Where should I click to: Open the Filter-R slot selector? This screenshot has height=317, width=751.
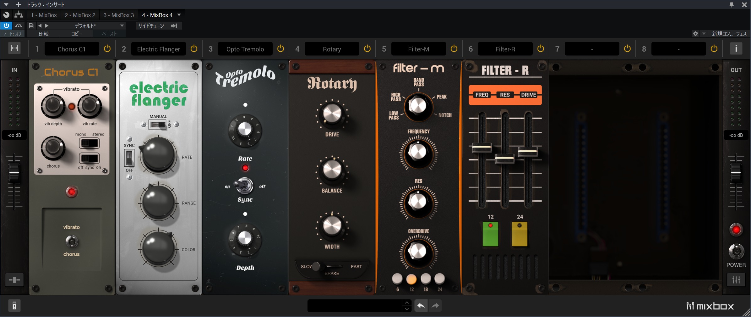point(505,49)
